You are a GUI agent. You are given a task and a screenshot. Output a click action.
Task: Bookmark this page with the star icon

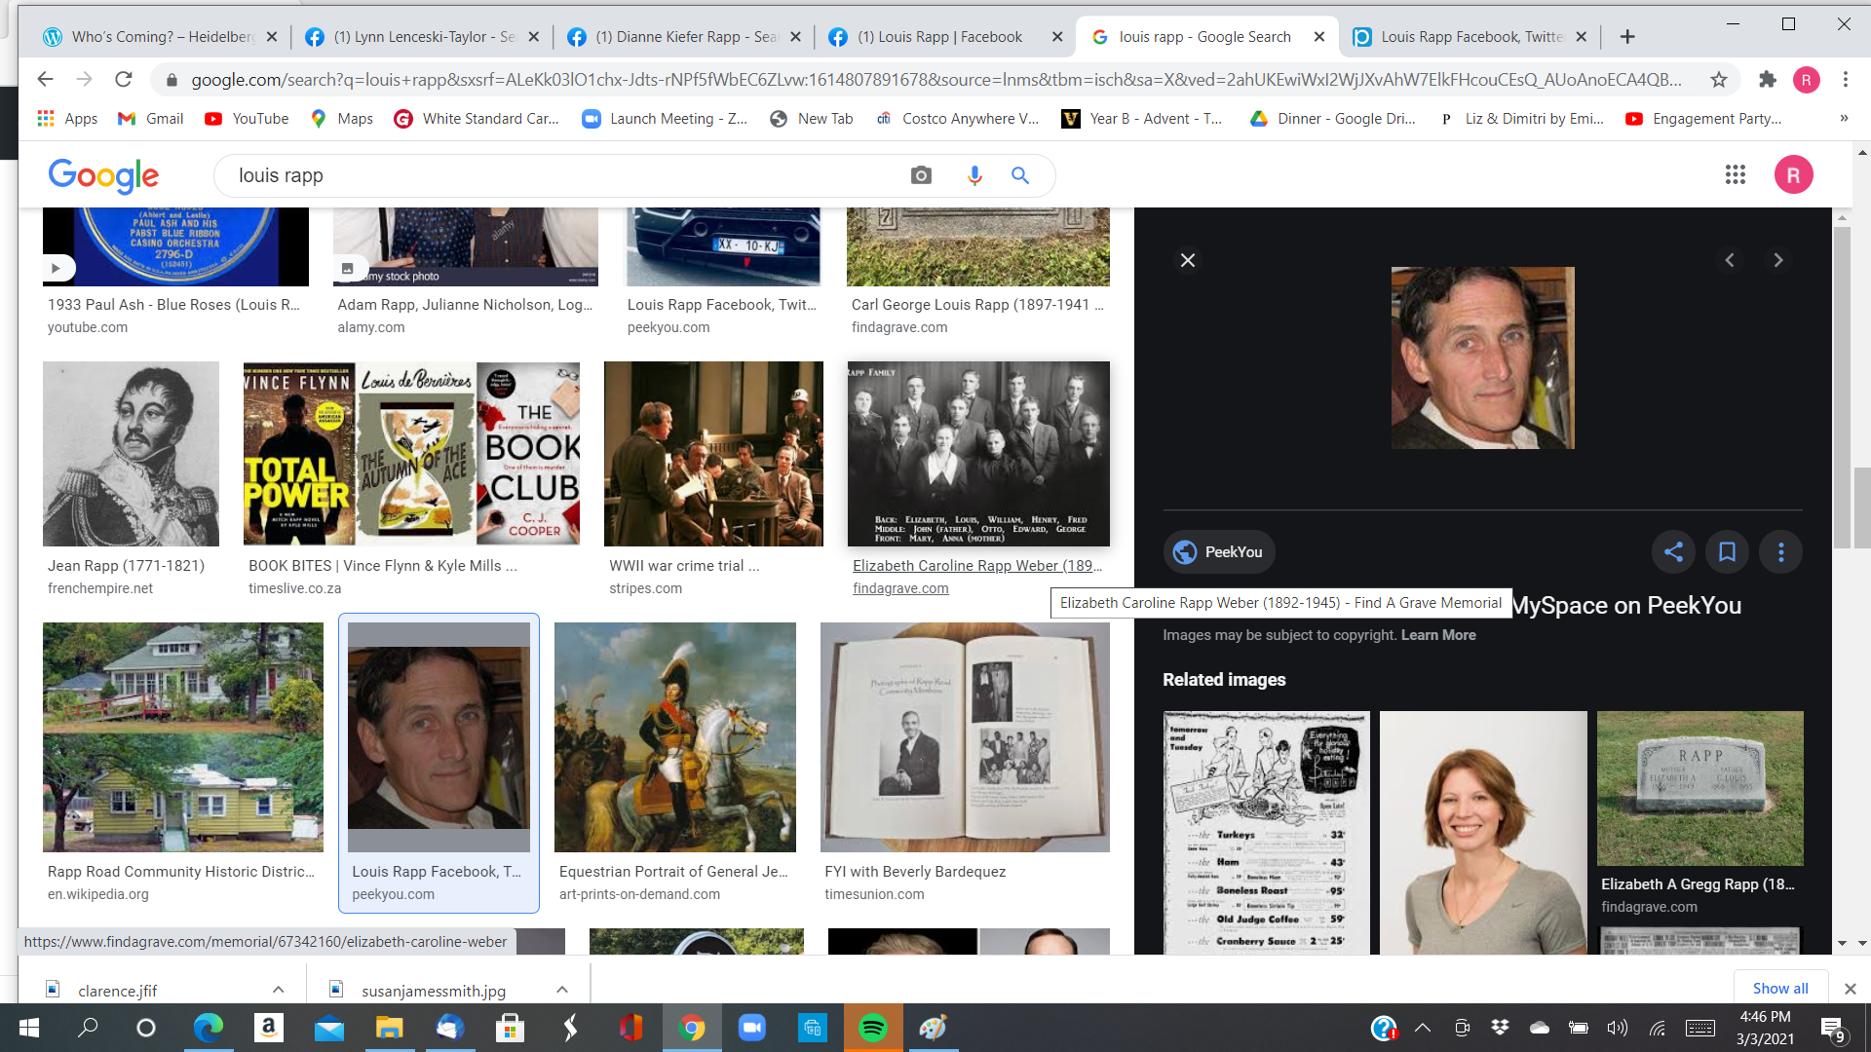1718,80
